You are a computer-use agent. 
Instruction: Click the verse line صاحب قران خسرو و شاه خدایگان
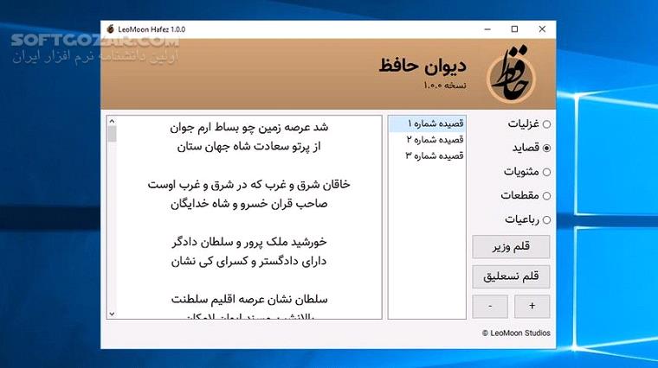[x=248, y=204]
